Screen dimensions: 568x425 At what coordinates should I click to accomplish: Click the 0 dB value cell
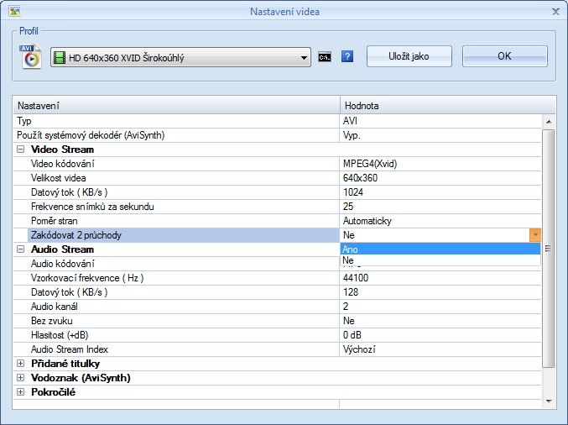point(440,335)
